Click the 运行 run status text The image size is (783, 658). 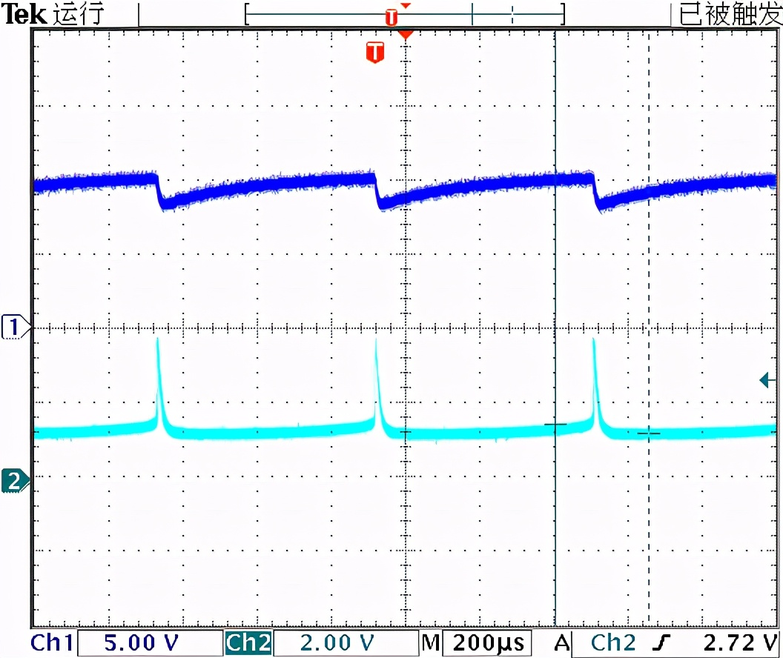click(x=79, y=13)
